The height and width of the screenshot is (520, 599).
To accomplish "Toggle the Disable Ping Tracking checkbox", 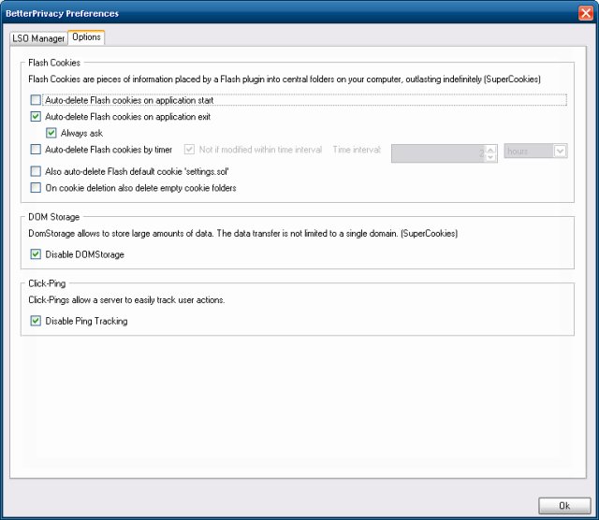I will [x=37, y=322].
